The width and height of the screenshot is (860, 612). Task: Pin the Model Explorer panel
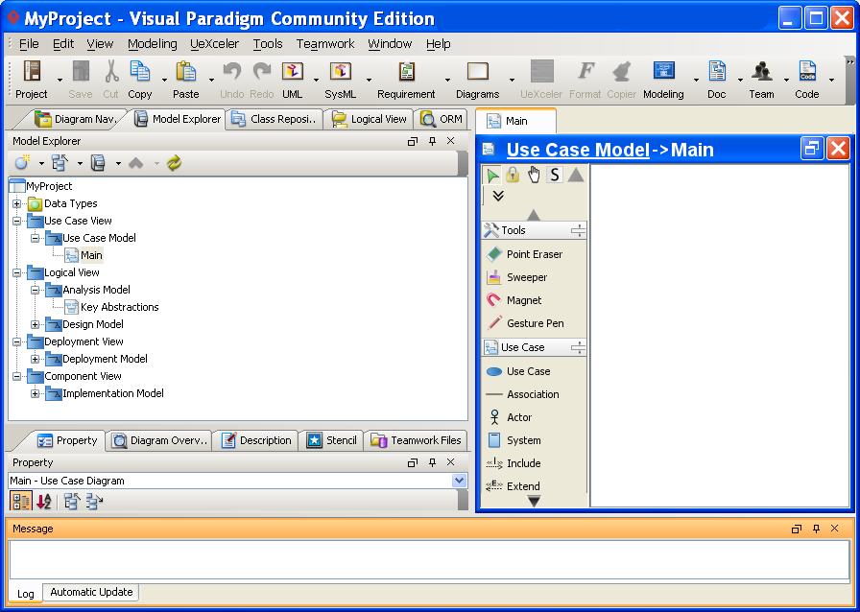point(432,141)
